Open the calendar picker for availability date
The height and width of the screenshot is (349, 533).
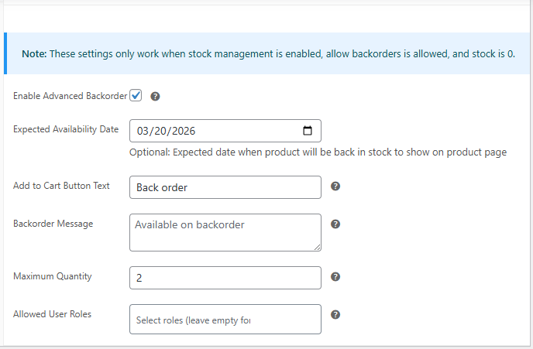click(308, 130)
